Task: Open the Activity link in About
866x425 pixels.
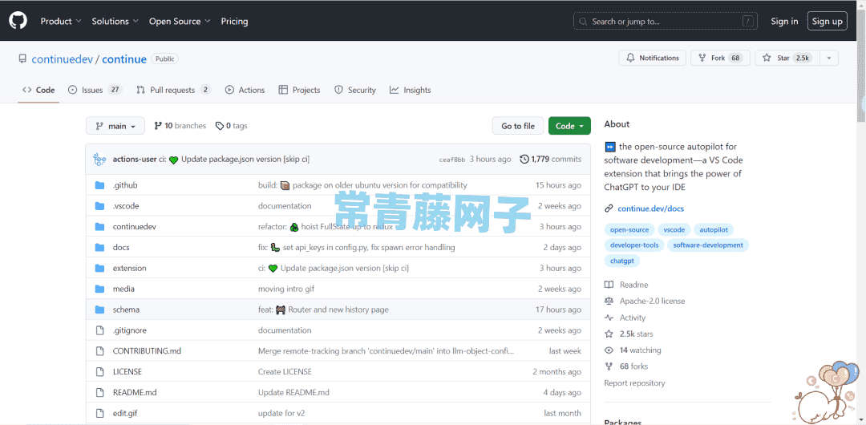Action: point(625,318)
